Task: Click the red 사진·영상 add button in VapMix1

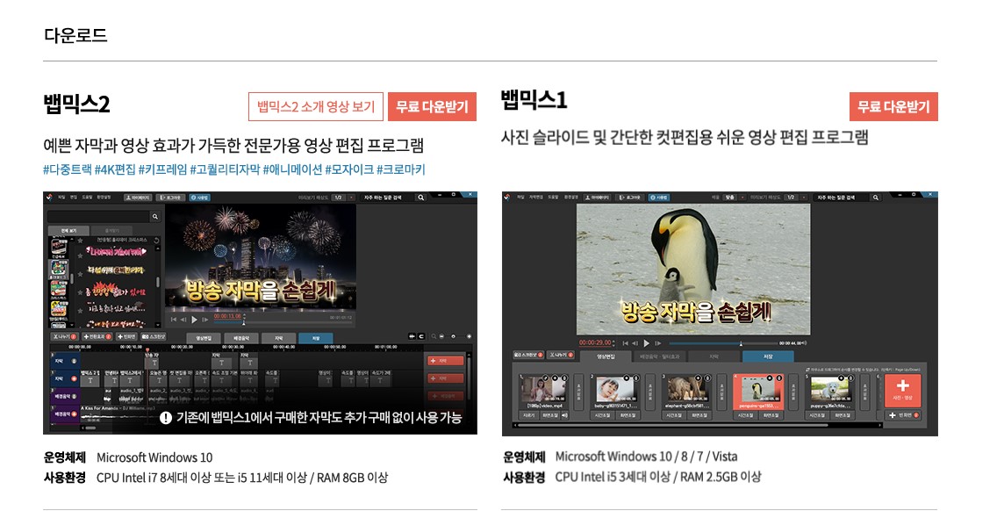Action: pyautogui.click(x=903, y=391)
